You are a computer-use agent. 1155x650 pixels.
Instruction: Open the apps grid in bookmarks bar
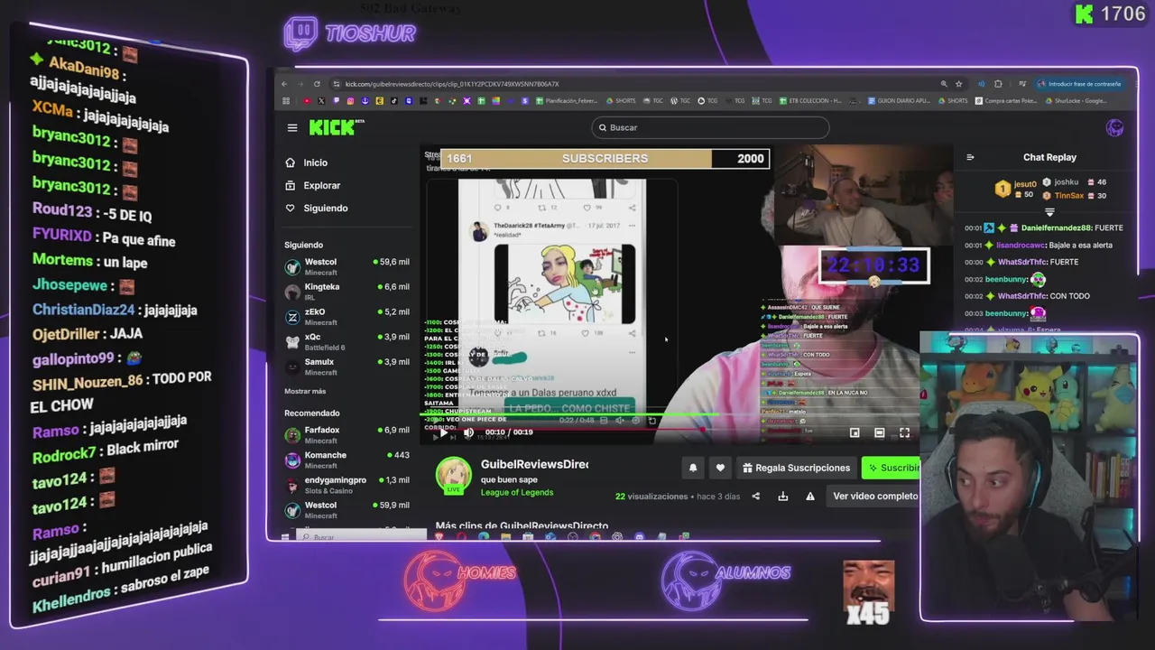286,101
